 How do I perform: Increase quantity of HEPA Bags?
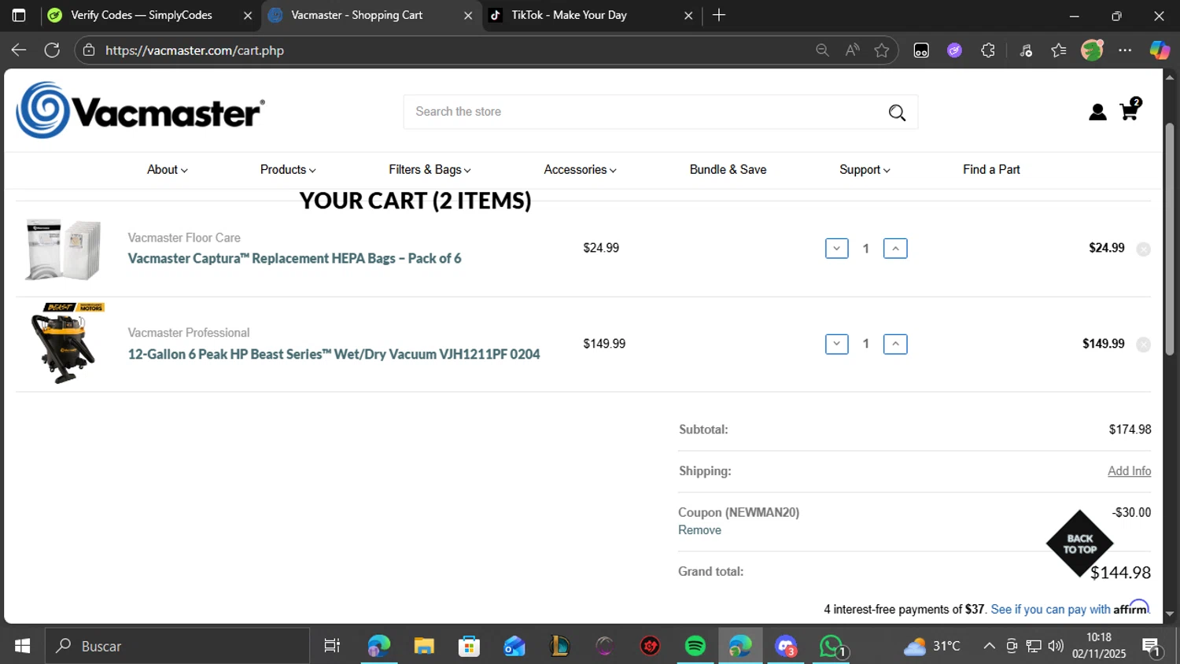tap(895, 249)
